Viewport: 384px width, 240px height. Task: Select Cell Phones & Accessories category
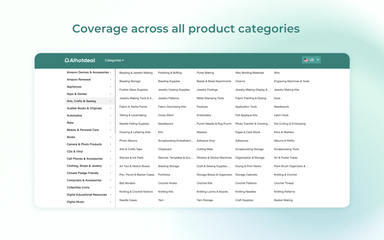(x=85, y=159)
